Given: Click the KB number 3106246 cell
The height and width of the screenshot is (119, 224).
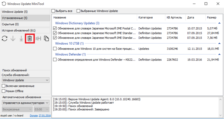Looking at the screenshot, I should pos(172,49).
